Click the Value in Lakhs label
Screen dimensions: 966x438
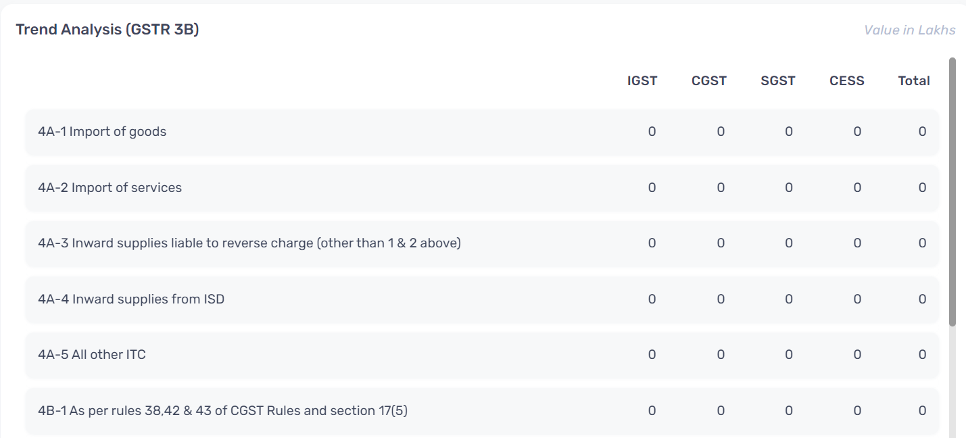[910, 30]
